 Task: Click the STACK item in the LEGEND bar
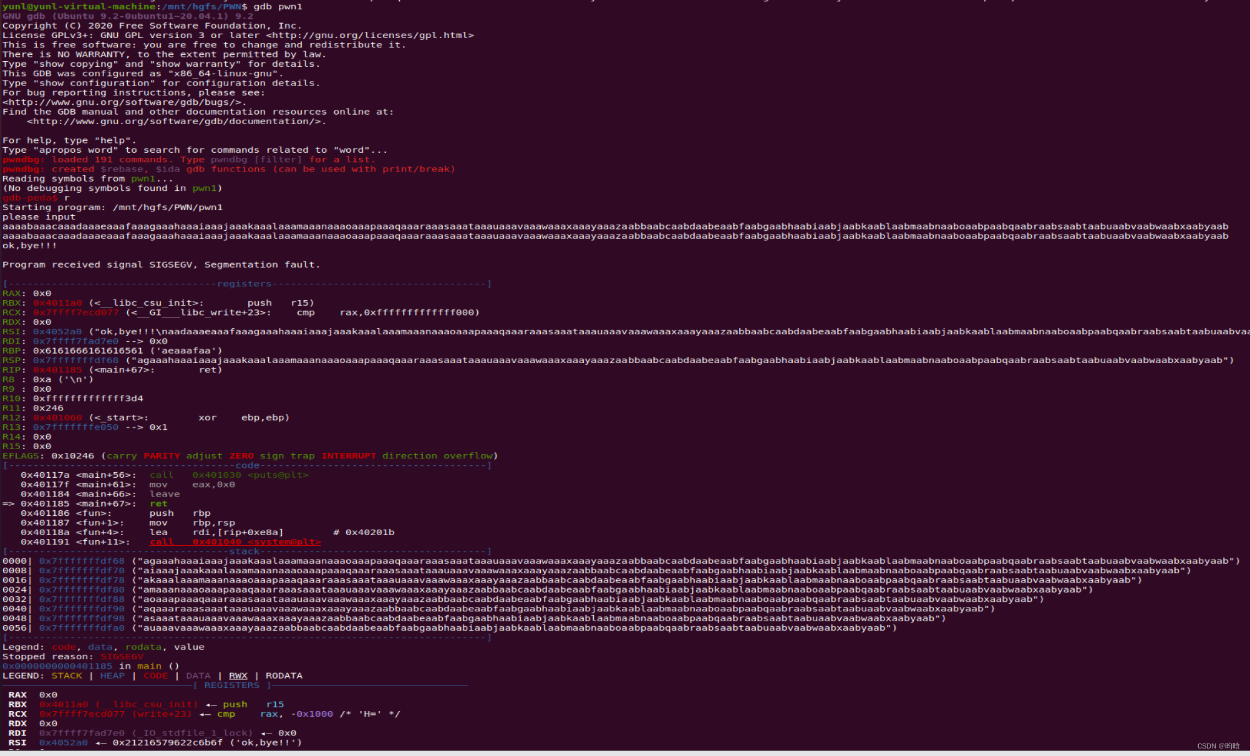point(67,676)
